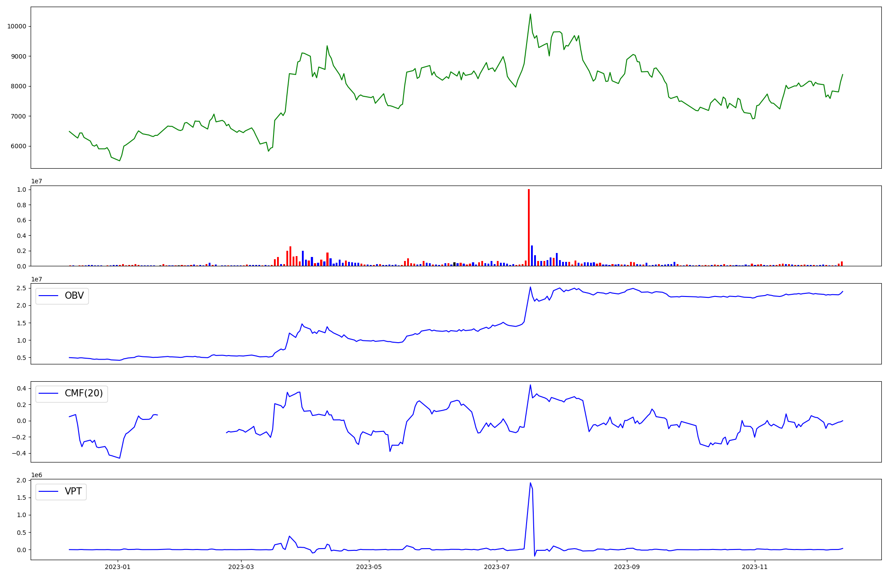The height and width of the screenshot is (577, 888).
Task: Click the VPT legend label
Action: point(73,491)
